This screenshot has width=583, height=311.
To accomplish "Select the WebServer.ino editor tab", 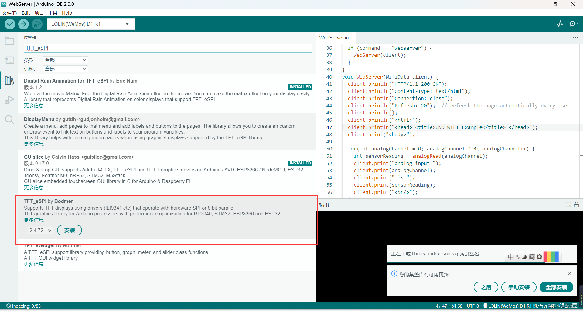I will tap(335, 38).
